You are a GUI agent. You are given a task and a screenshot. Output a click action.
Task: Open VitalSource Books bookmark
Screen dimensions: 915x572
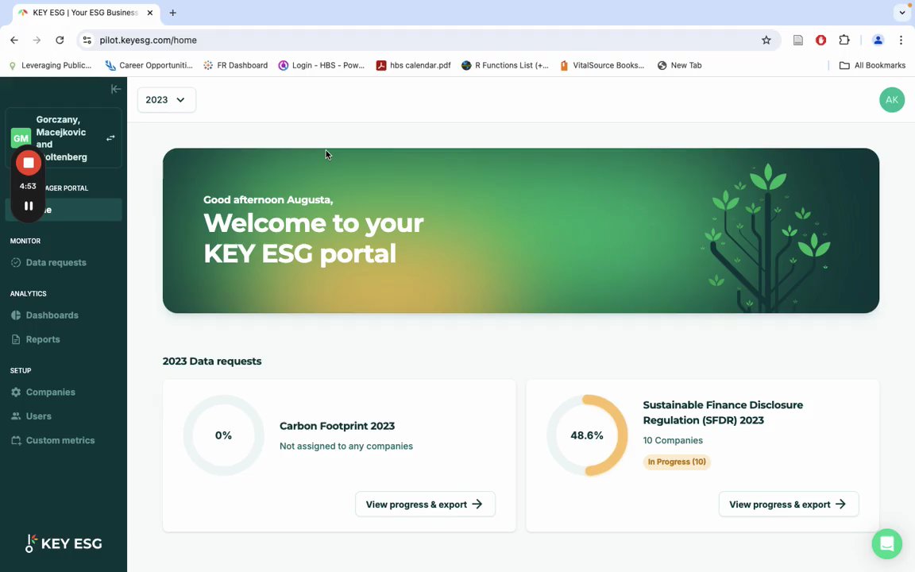click(x=602, y=65)
